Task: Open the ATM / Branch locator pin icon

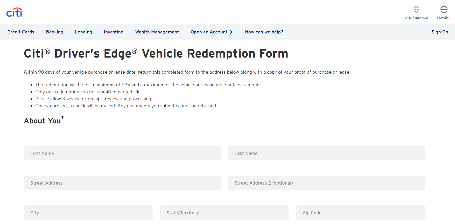Action: tap(416, 10)
